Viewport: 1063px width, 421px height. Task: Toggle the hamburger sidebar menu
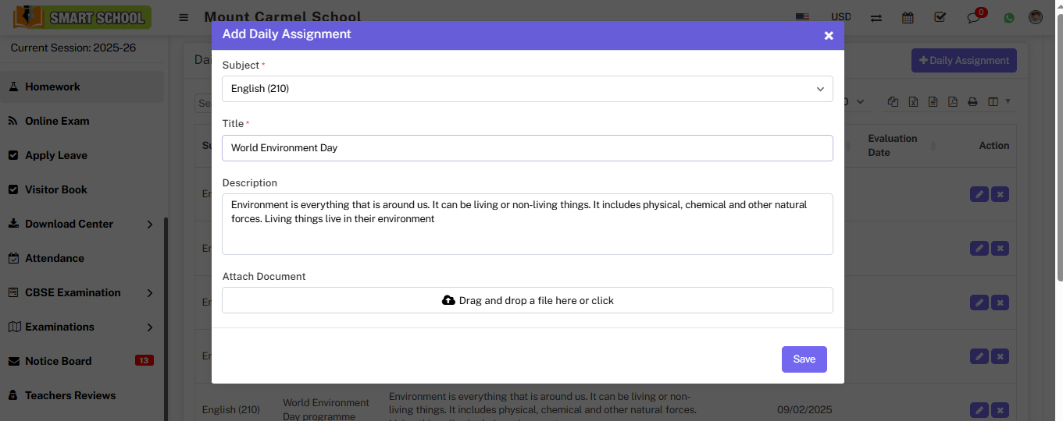click(184, 17)
